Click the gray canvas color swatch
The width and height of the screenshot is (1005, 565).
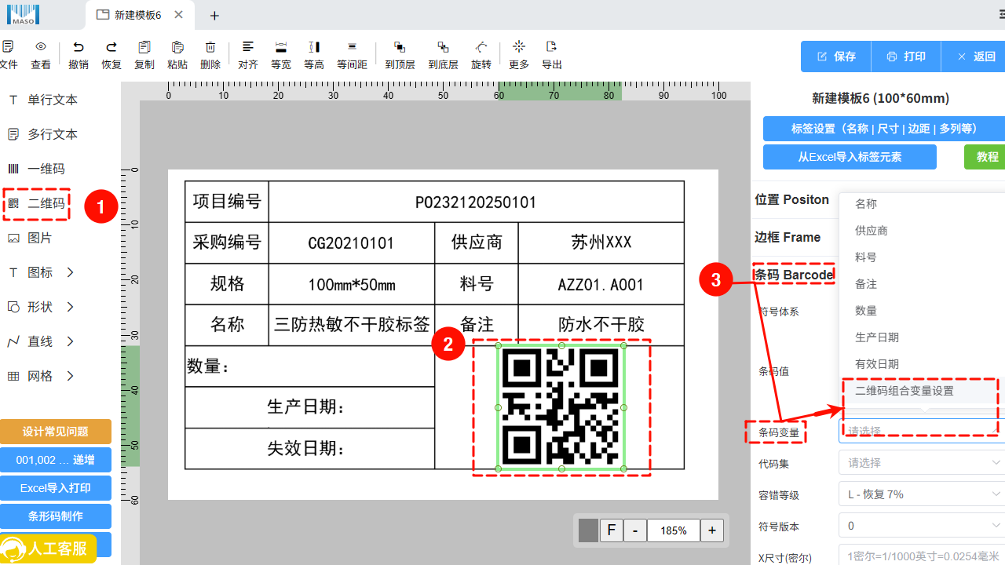coord(588,530)
